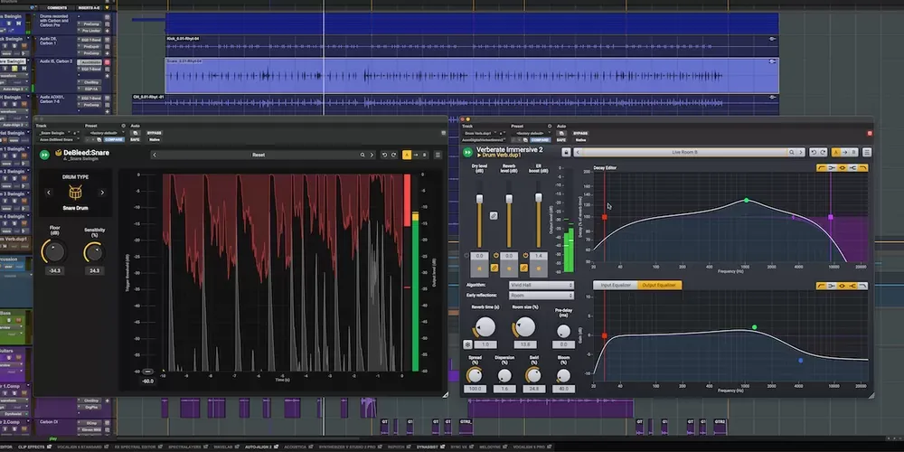Switch to Output Equalizer tab
Screen dimensions: 904x452
[x=659, y=286]
